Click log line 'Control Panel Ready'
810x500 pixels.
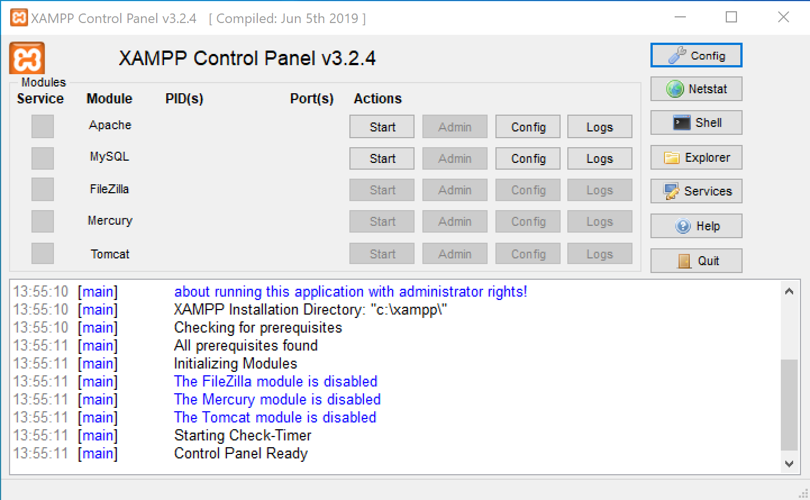241,453
